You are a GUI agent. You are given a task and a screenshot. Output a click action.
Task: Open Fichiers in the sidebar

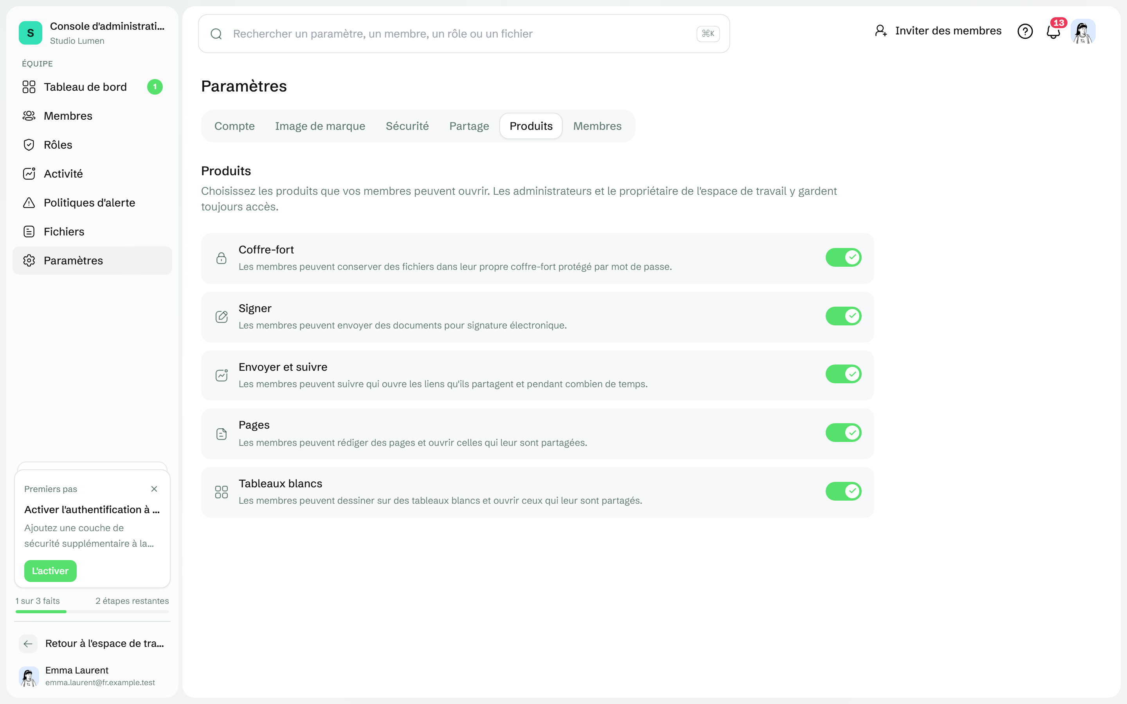click(92, 232)
